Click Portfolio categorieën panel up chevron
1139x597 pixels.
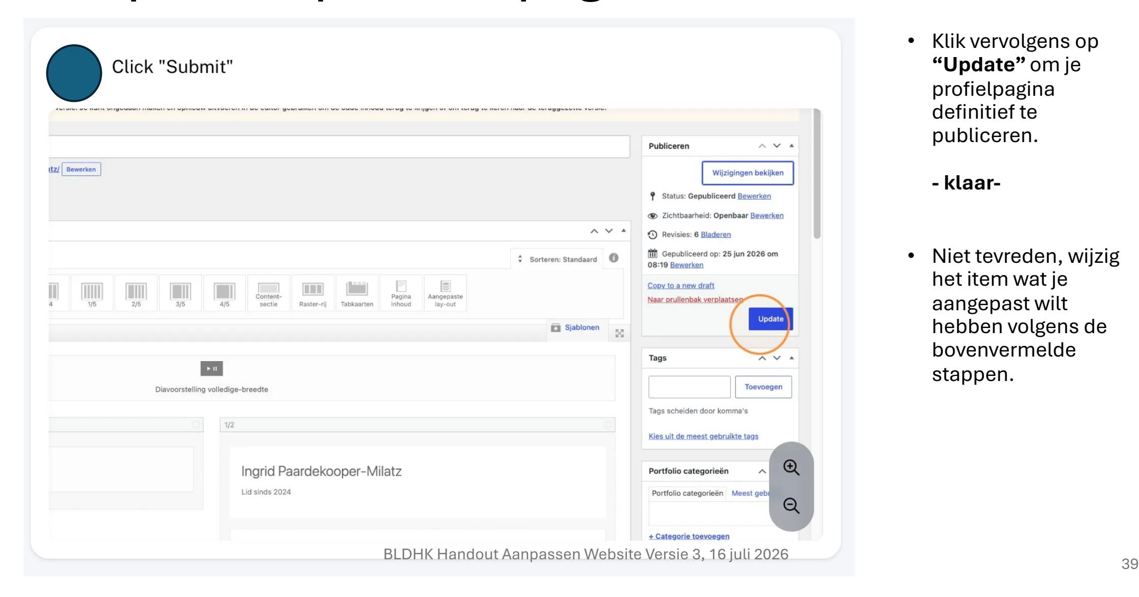click(x=762, y=471)
